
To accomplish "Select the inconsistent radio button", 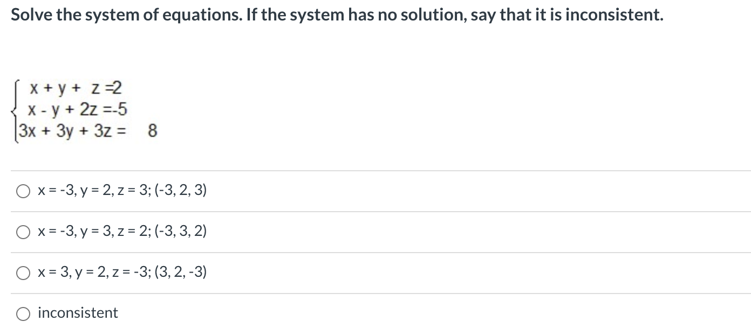I will click(23, 313).
